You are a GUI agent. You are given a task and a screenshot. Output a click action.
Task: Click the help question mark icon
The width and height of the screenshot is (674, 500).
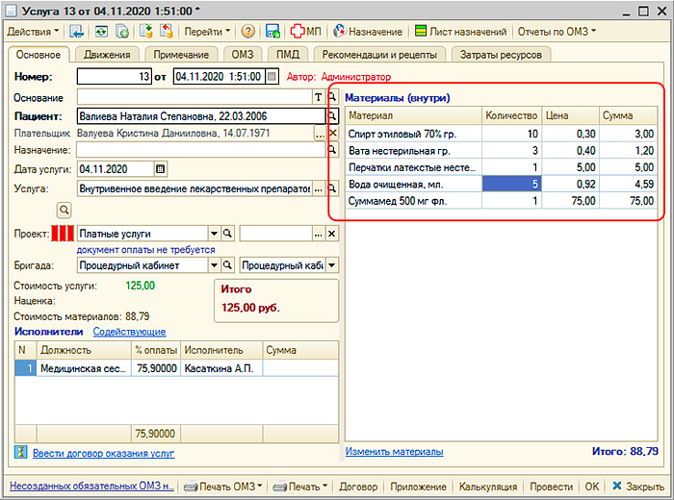tap(248, 32)
